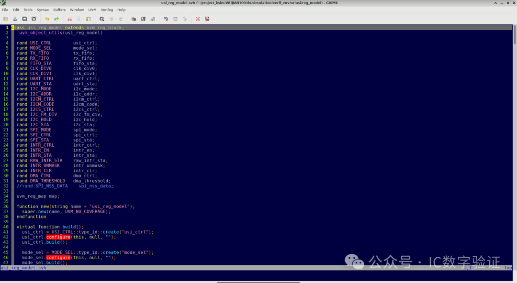Save the current buffer via toolbar icon
Viewport: 517px width, 283px height.
tap(15, 19)
